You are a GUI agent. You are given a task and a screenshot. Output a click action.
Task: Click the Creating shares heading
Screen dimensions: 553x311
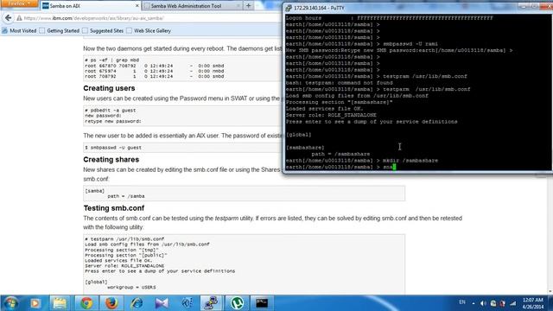point(111,160)
